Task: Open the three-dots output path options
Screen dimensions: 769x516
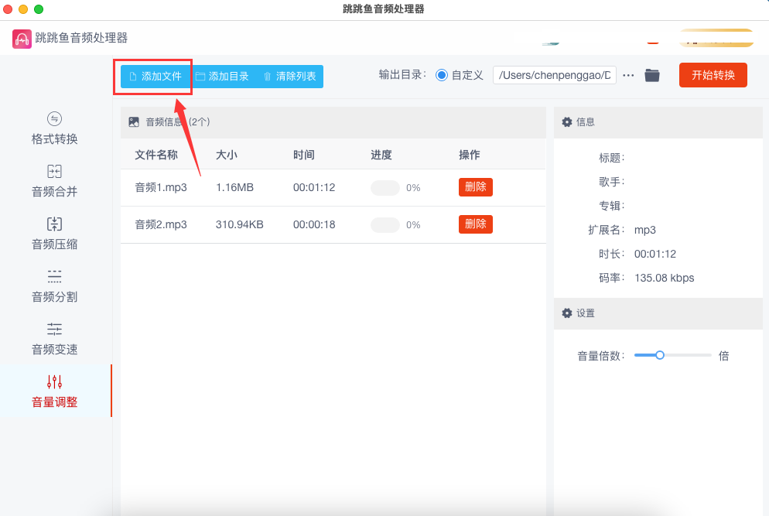Action: [x=628, y=76]
